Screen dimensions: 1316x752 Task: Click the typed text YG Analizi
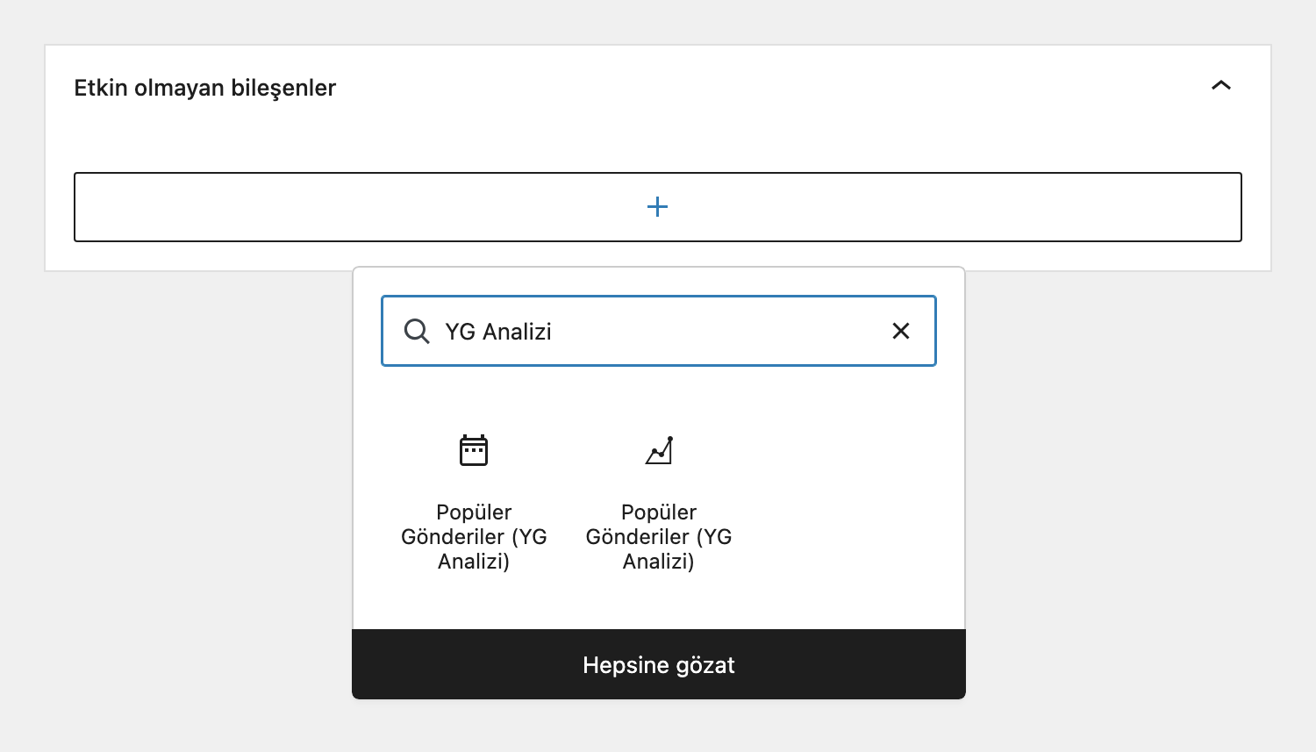coord(498,332)
